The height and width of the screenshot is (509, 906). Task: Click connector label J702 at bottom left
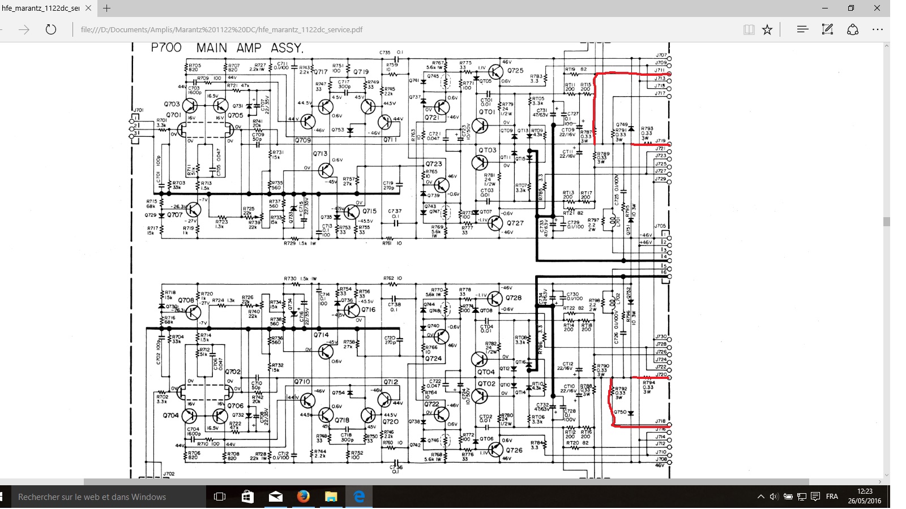click(x=169, y=474)
